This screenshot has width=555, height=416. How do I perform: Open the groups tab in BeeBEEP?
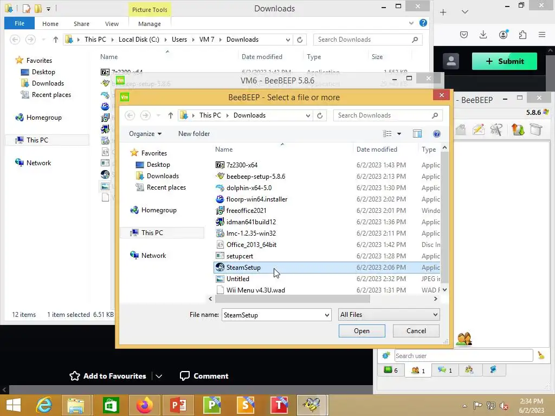coord(469,370)
